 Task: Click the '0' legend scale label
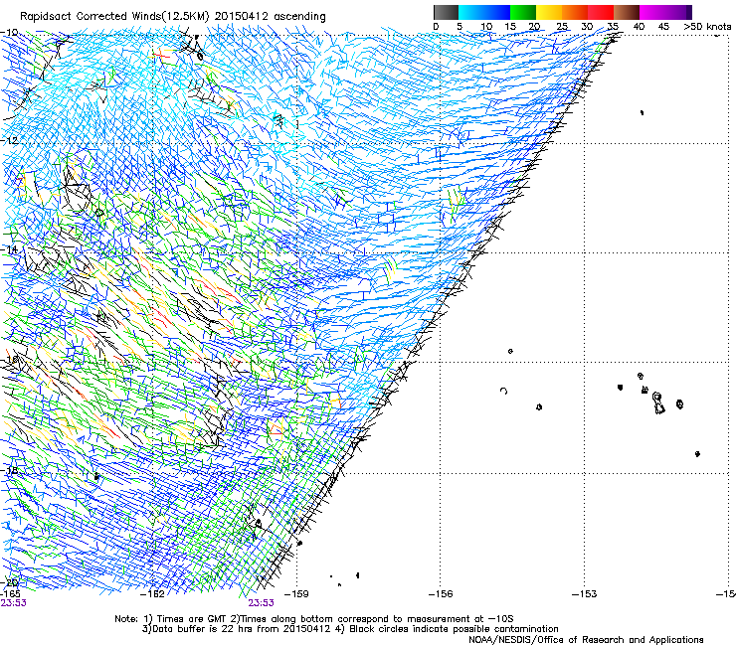[436, 27]
